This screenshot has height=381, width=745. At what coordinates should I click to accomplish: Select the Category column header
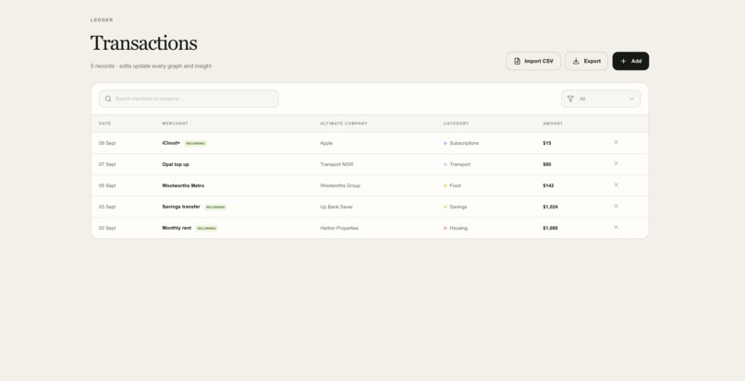tap(456, 124)
